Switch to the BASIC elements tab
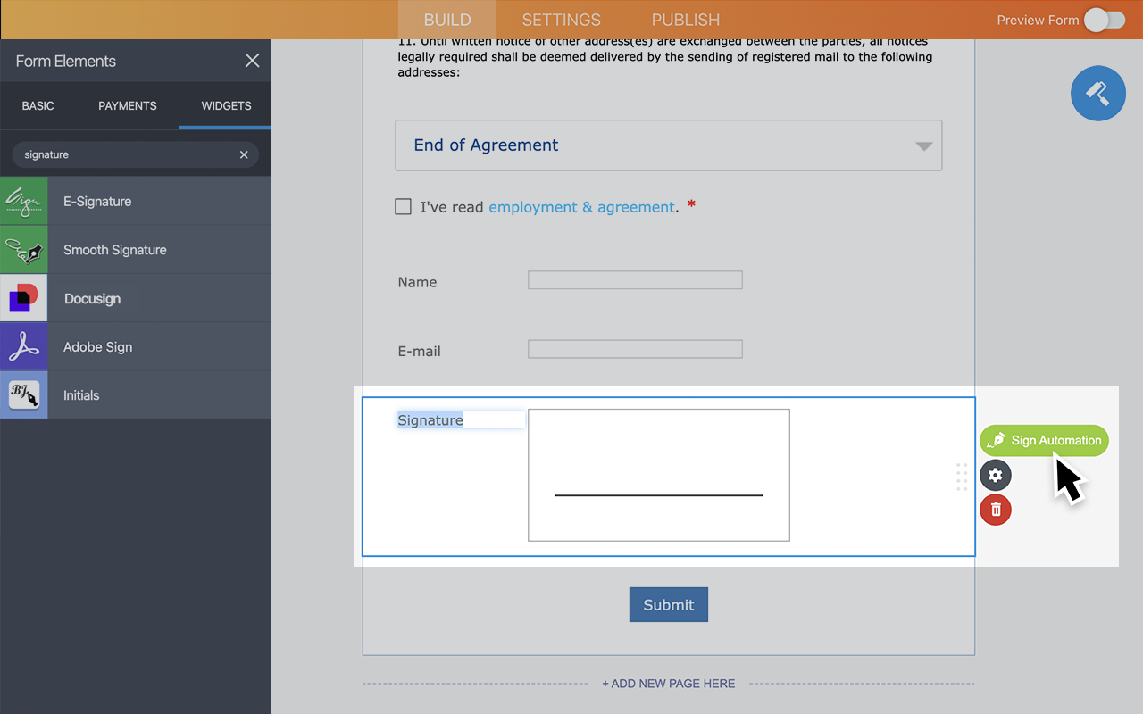Screen dimensions: 1143x714 click(38, 105)
